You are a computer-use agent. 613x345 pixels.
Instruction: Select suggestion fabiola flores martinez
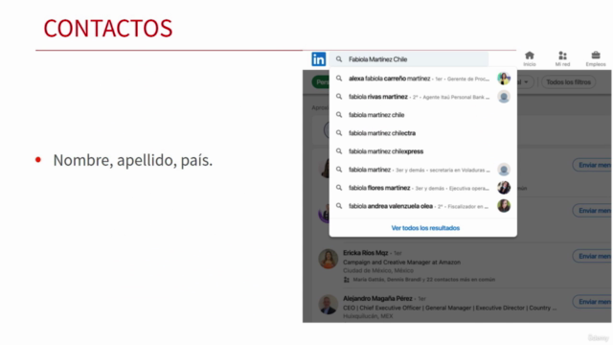(423, 188)
